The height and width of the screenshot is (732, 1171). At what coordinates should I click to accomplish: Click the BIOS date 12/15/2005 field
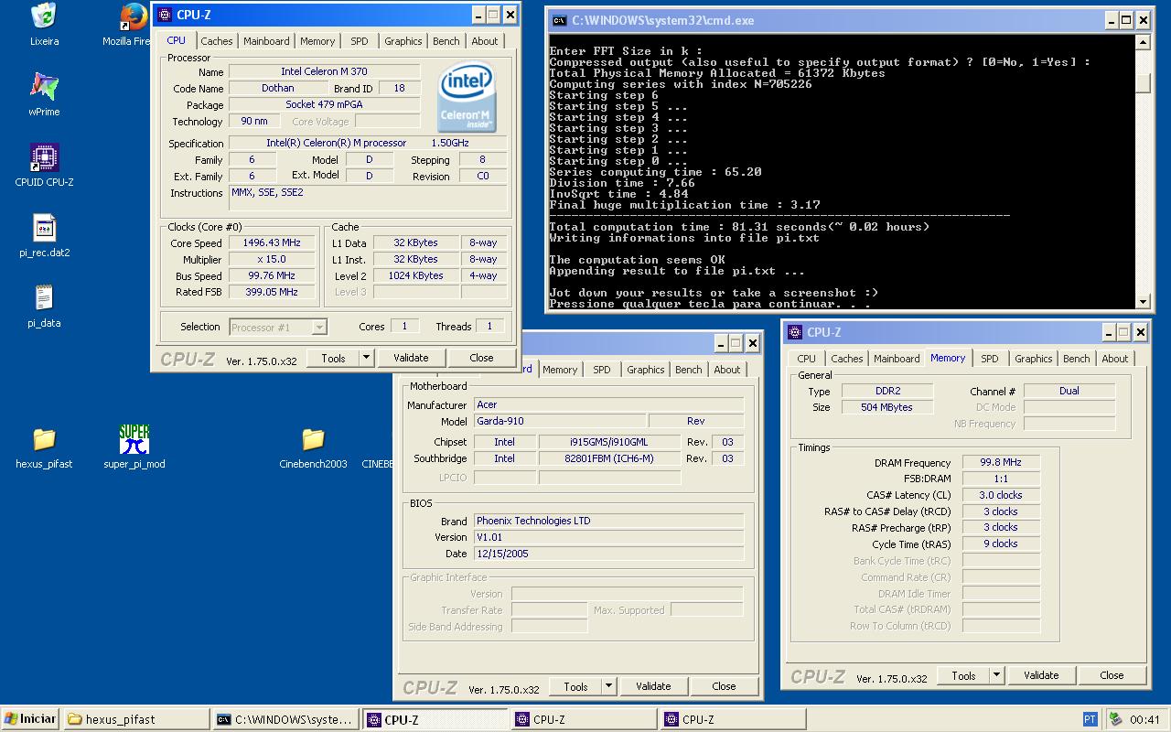[609, 554]
